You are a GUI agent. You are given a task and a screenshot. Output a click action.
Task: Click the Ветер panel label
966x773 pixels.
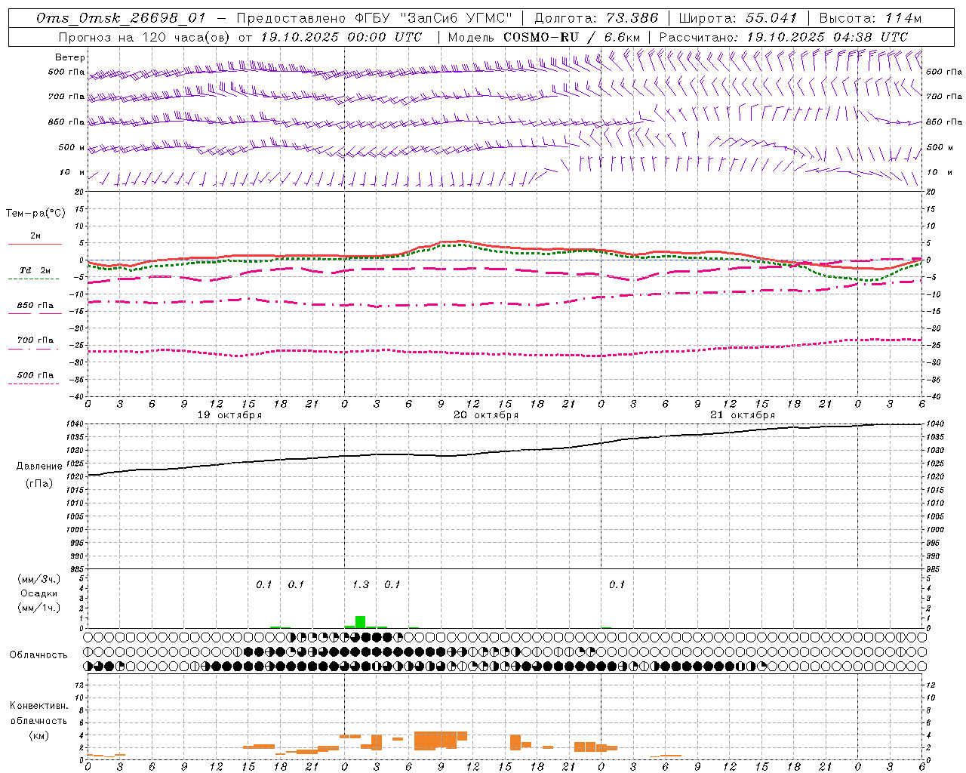tap(70, 57)
